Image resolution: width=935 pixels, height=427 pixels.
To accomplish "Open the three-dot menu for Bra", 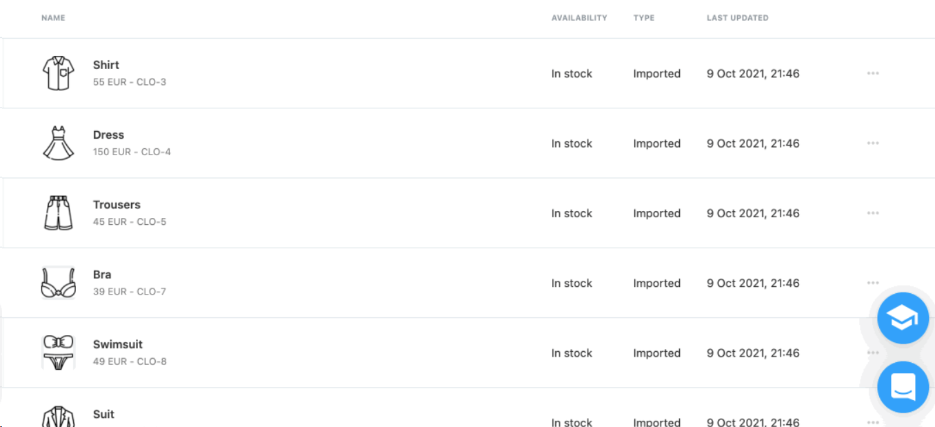I will [x=873, y=283].
